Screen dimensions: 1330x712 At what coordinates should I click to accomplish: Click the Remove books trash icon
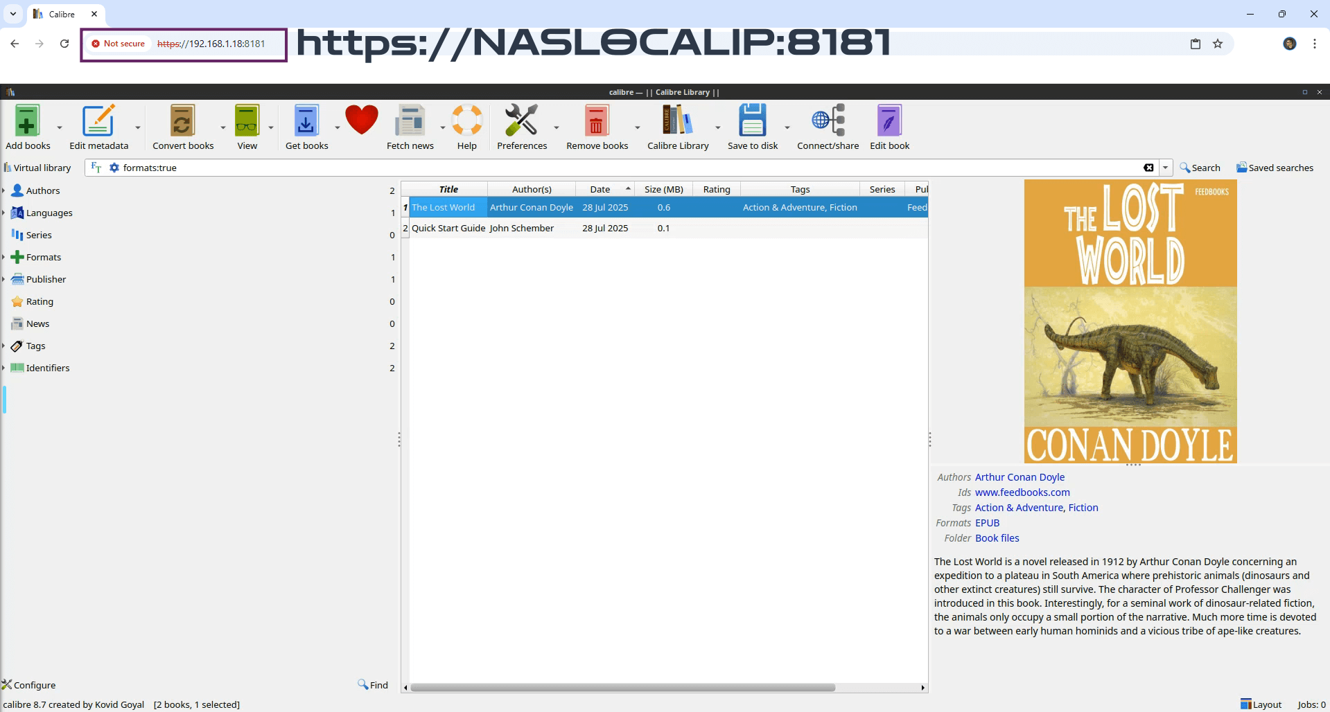[x=596, y=121]
